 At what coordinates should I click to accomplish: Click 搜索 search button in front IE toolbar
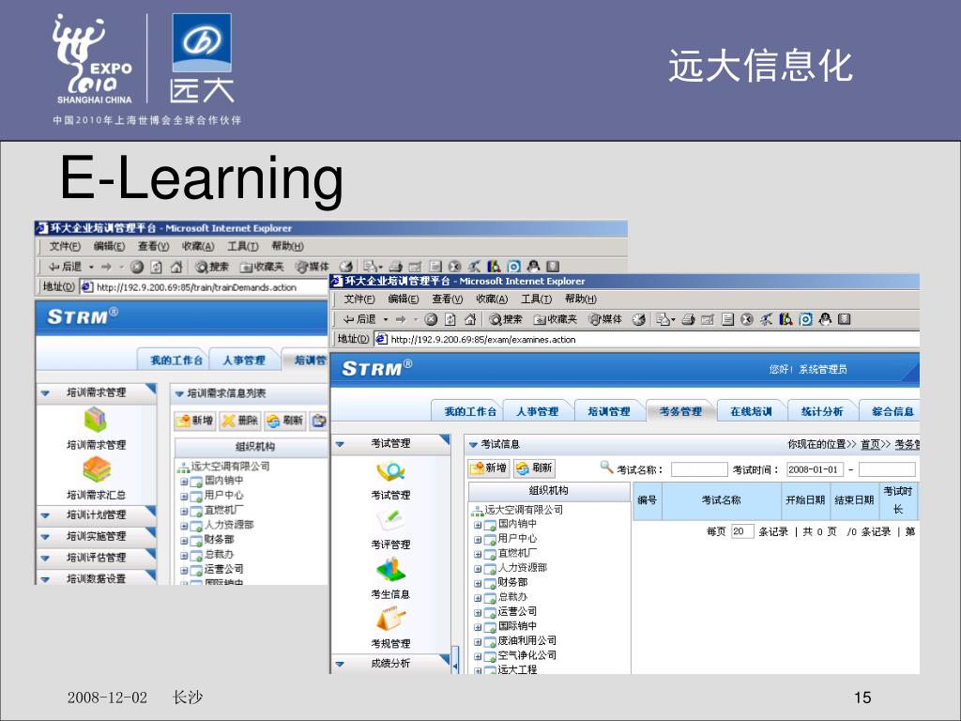click(x=506, y=319)
